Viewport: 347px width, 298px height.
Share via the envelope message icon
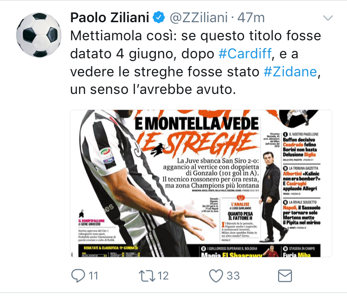(x=285, y=276)
